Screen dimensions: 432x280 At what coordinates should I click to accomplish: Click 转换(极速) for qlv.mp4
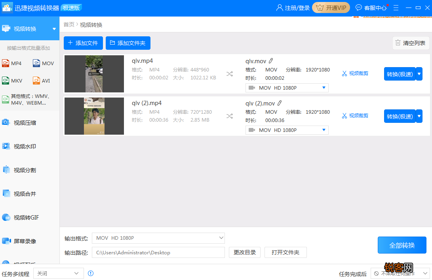click(400, 74)
